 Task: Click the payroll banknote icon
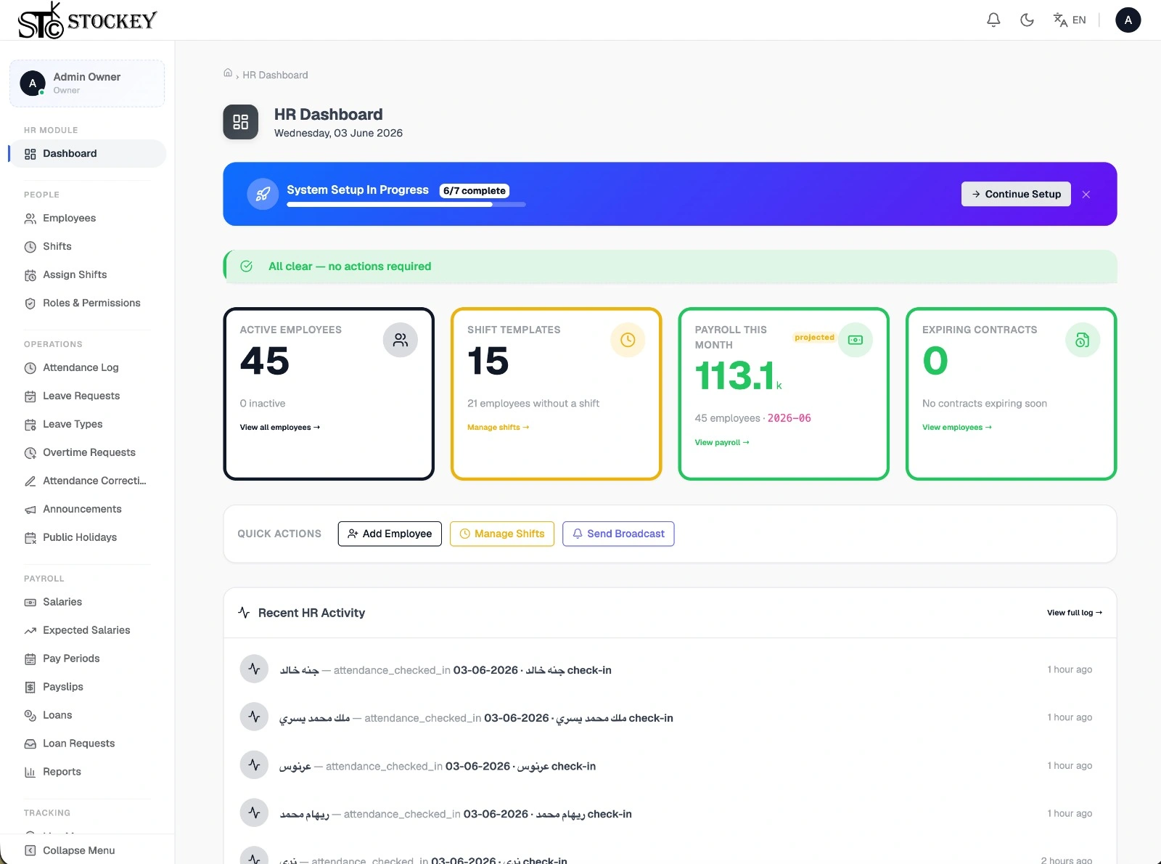(856, 340)
